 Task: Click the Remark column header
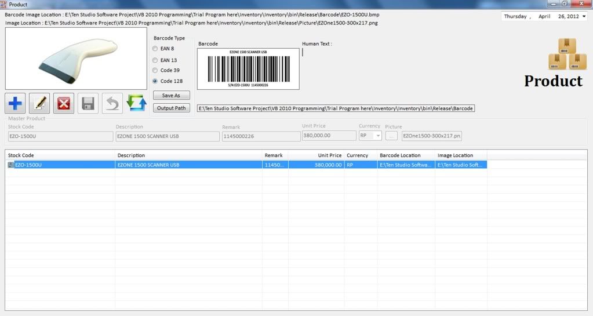tap(275, 155)
